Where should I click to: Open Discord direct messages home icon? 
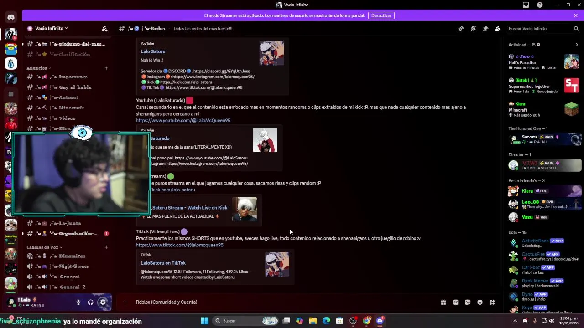click(x=11, y=17)
